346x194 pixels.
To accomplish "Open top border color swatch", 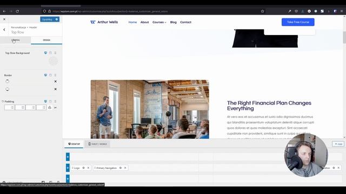I will point(8,81).
